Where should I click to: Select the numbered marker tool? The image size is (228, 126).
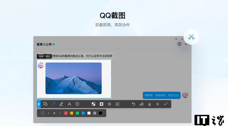77,104
